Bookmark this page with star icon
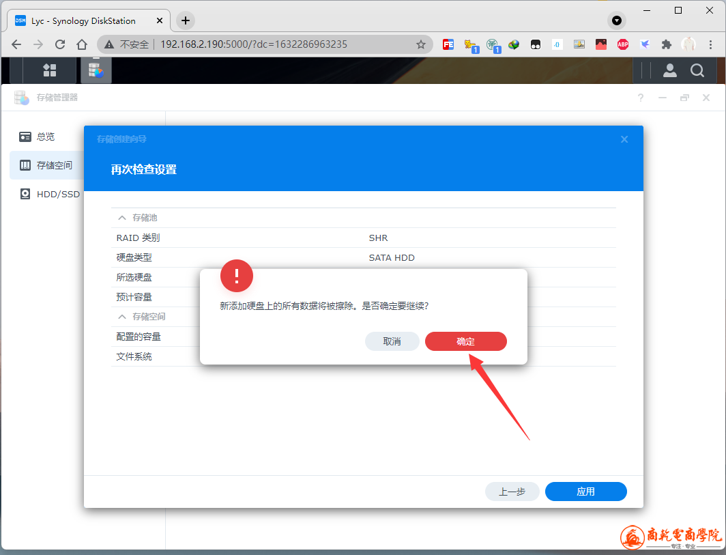Viewport: 726px width, 555px height. pyautogui.click(x=421, y=44)
